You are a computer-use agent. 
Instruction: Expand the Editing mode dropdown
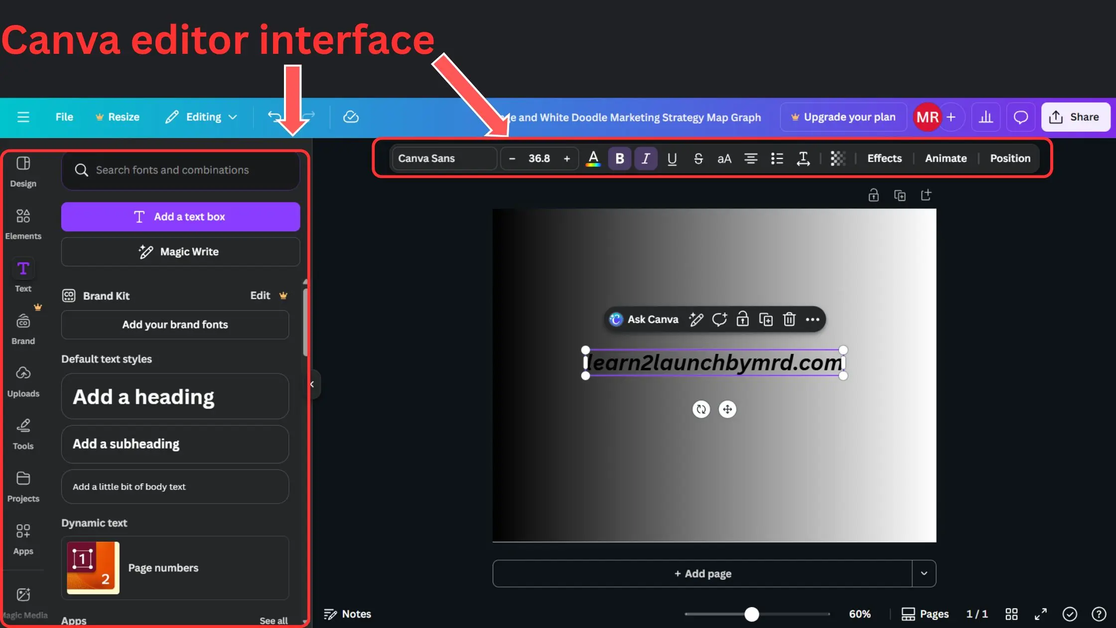tap(201, 117)
